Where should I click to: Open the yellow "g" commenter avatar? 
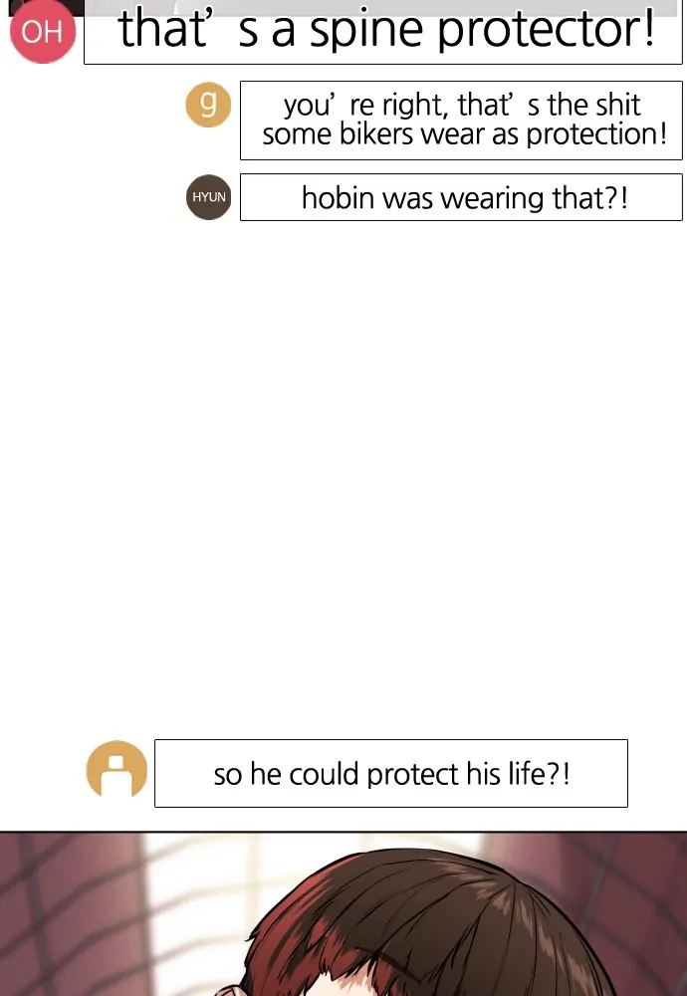point(208,105)
